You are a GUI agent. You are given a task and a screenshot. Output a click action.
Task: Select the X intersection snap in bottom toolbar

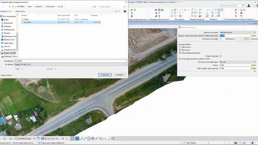pyautogui.click(x=100, y=139)
